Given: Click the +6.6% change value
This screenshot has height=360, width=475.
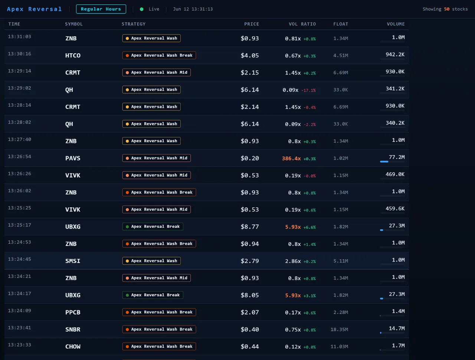Looking at the screenshot, I should pyautogui.click(x=309, y=227).
